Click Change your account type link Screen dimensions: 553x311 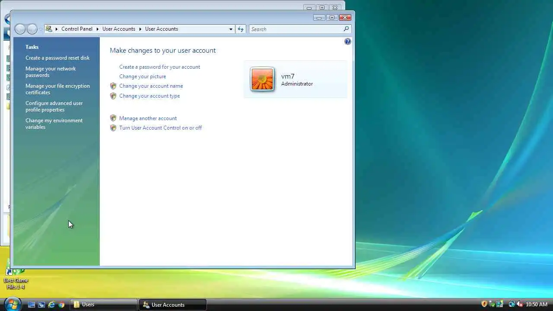149,96
